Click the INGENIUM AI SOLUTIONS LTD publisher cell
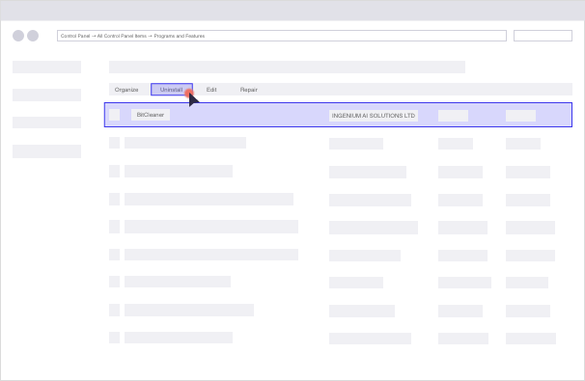 coord(374,116)
